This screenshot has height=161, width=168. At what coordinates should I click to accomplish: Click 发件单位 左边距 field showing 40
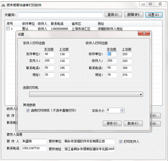(49, 54)
